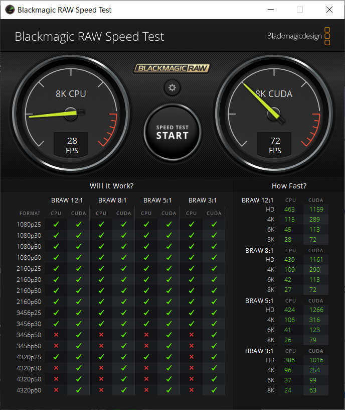Click green check for 4320p60 BRAW 3:1 CUDA
Image resolution: width=345 pixels, height=410 pixels.
214,390
